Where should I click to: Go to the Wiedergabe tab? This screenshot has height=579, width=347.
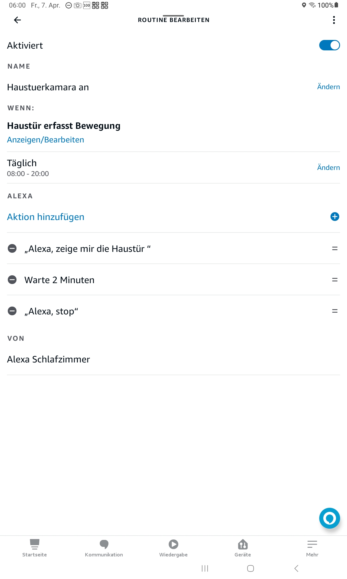coord(173,548)
